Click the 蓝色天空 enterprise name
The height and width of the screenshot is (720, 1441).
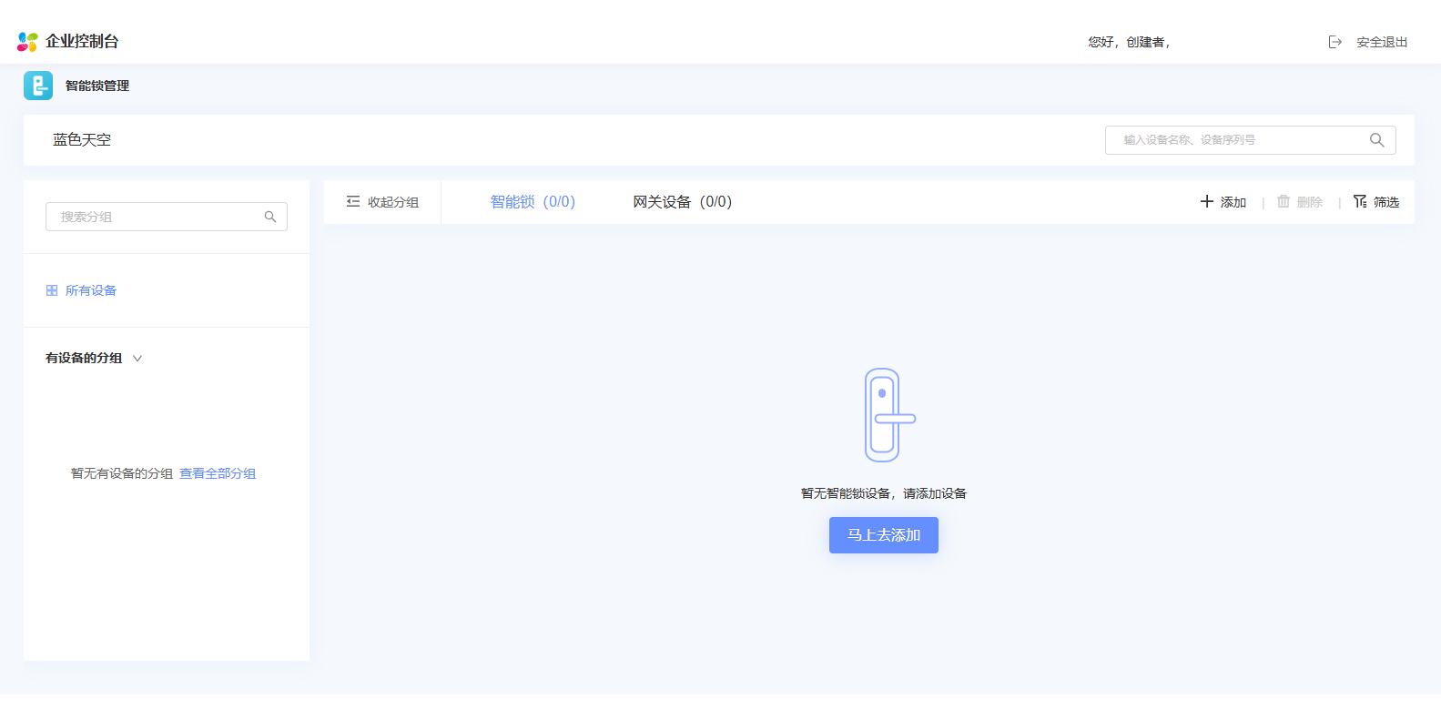(82, 140)
